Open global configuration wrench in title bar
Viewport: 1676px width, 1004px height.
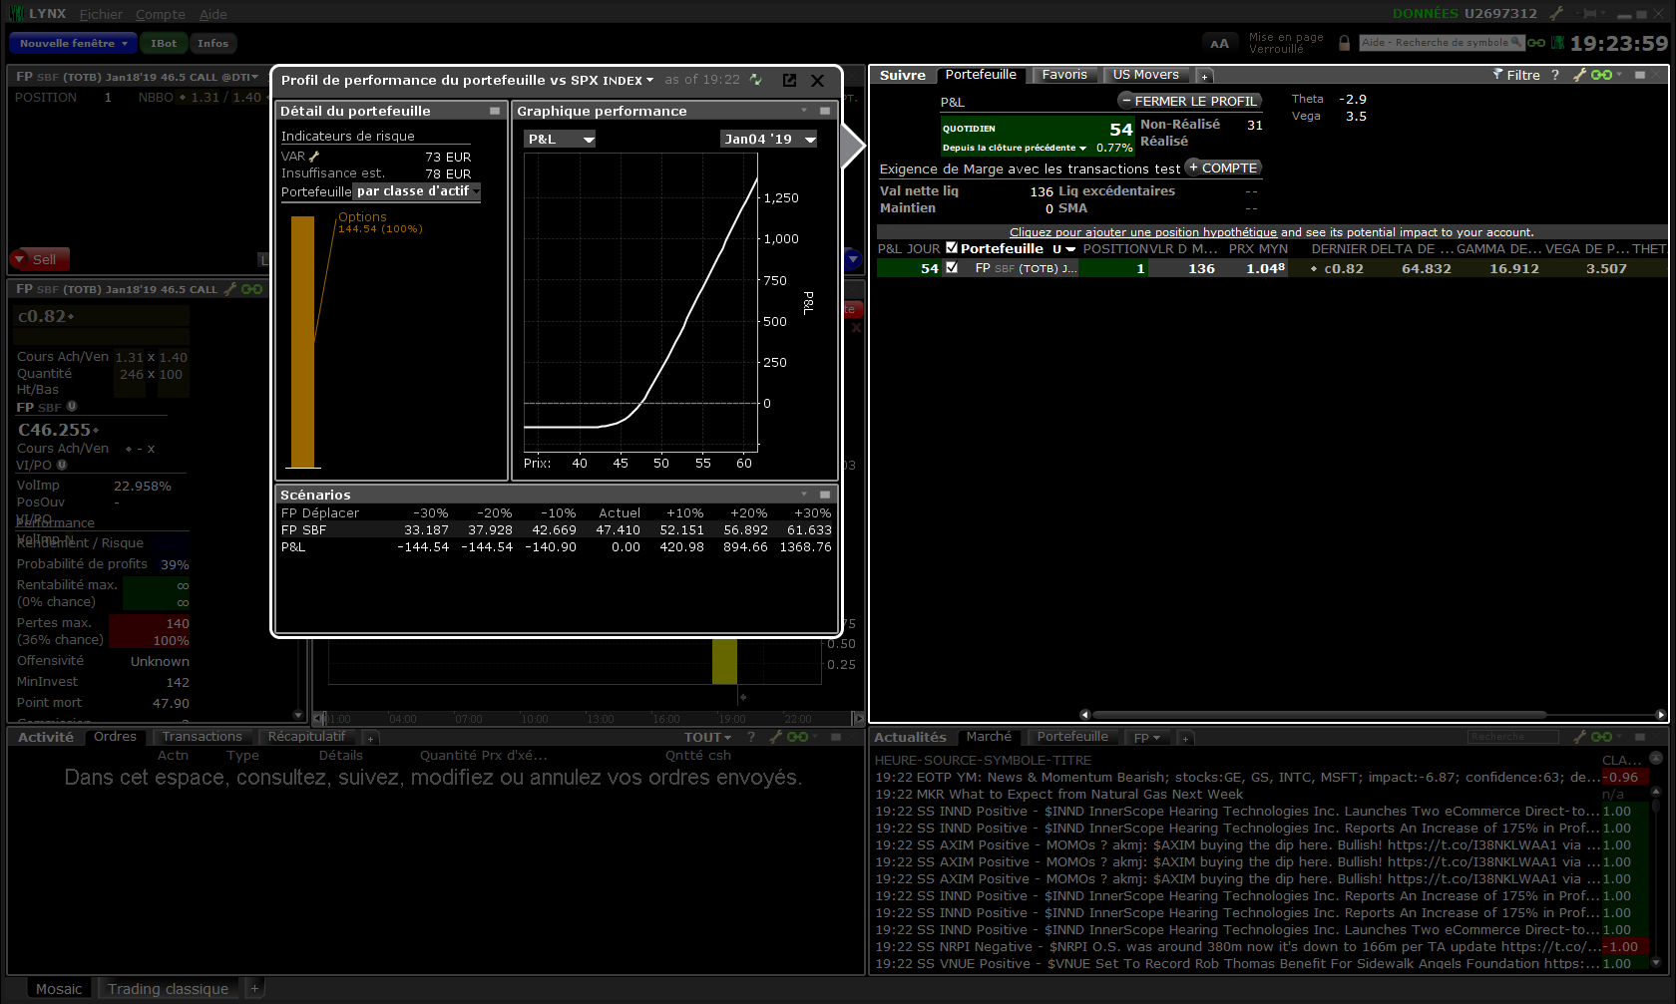(x=1556, y=14)
